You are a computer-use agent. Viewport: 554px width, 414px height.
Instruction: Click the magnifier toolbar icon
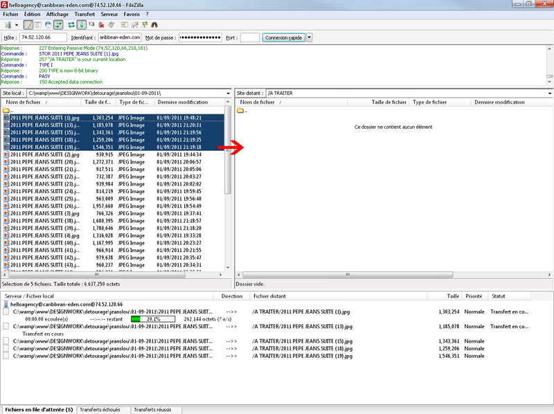134,25
